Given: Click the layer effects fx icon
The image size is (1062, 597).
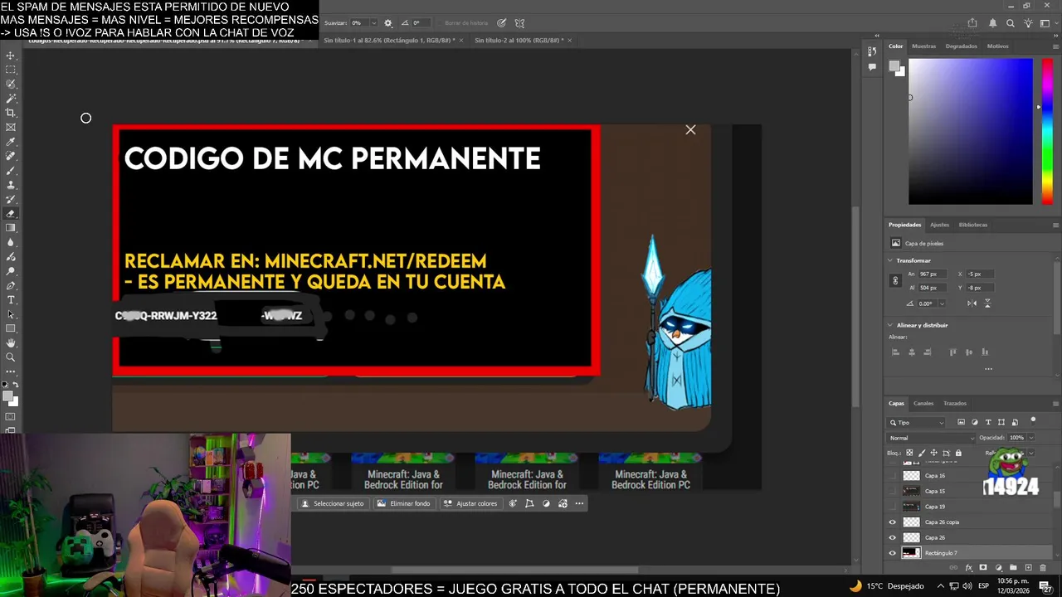Looking at the screenshot, I should [968, 568].
